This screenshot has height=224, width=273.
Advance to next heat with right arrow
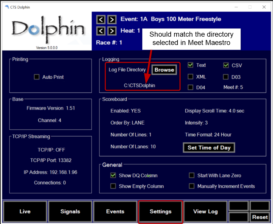112,31
